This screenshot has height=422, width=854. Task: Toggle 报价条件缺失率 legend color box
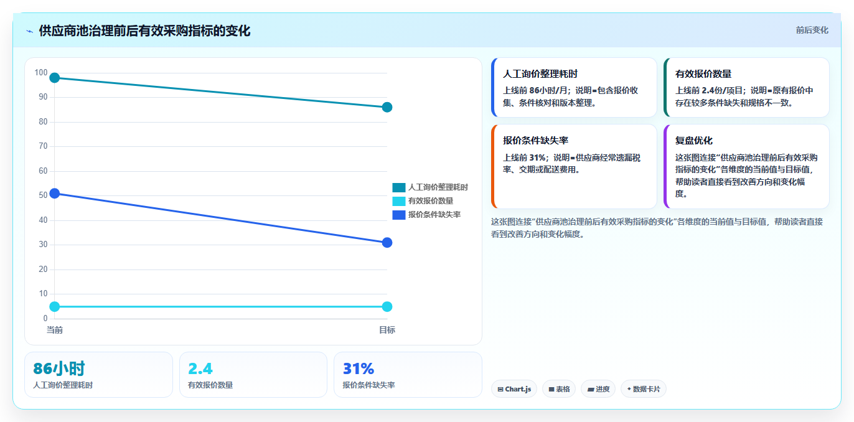coord(399,215)
